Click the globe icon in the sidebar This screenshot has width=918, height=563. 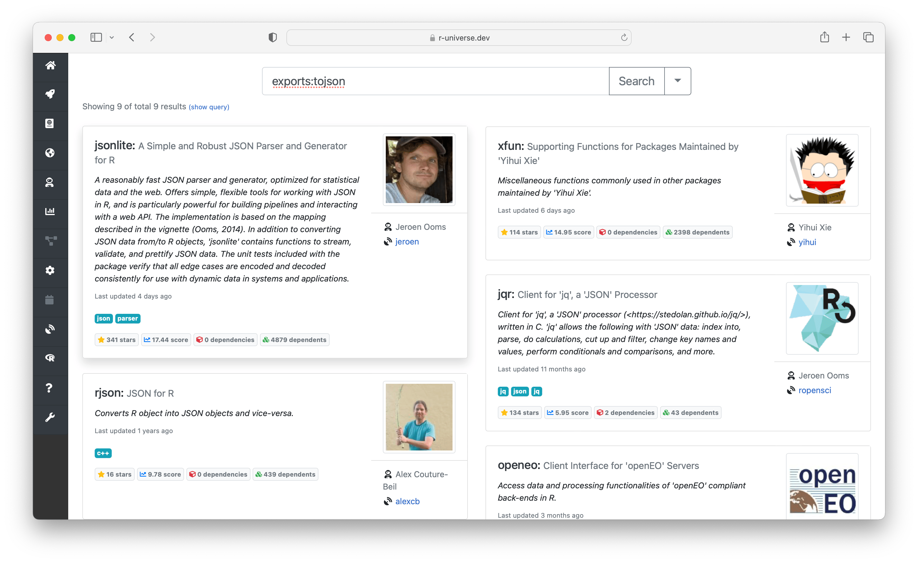50,153
